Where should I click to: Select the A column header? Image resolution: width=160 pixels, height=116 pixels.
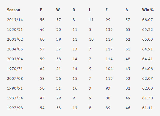coord(127,10)
